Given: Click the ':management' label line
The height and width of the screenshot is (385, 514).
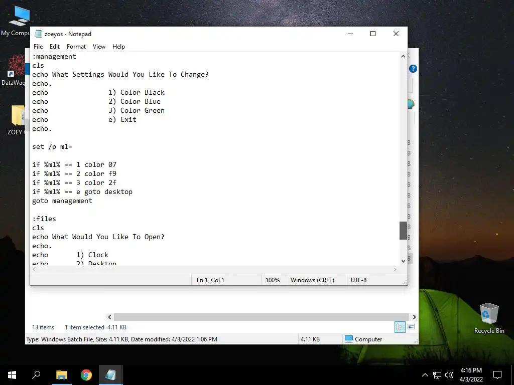Looking at the screenshot, I should [54, 56].
